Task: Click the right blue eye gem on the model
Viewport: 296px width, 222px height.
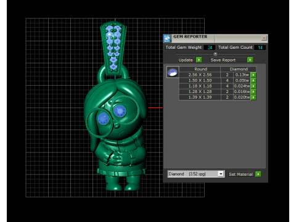Action: tap(120, 111)
